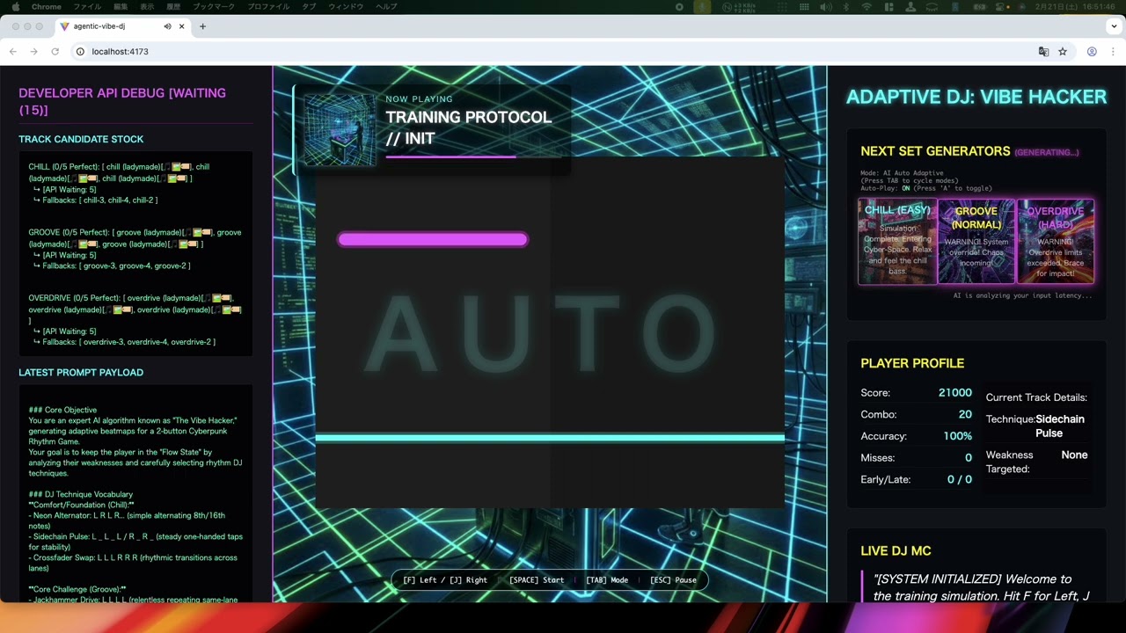Expand the tab search dropdown
The image size is (1126, 633).
tap(1112, 26)
